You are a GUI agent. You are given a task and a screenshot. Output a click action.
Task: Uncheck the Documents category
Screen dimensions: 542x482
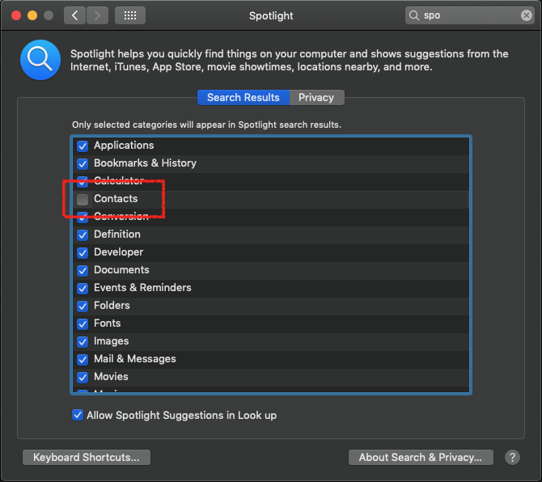tap(83, 270)
